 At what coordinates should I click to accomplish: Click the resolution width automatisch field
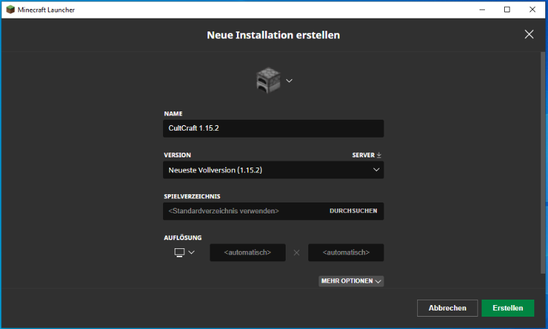point(247,252)
